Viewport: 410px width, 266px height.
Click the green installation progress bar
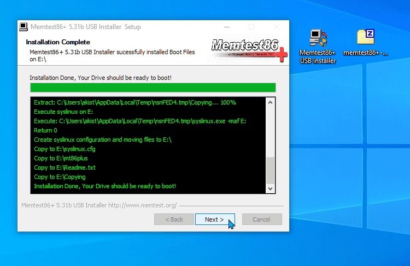tap(153, 88)
